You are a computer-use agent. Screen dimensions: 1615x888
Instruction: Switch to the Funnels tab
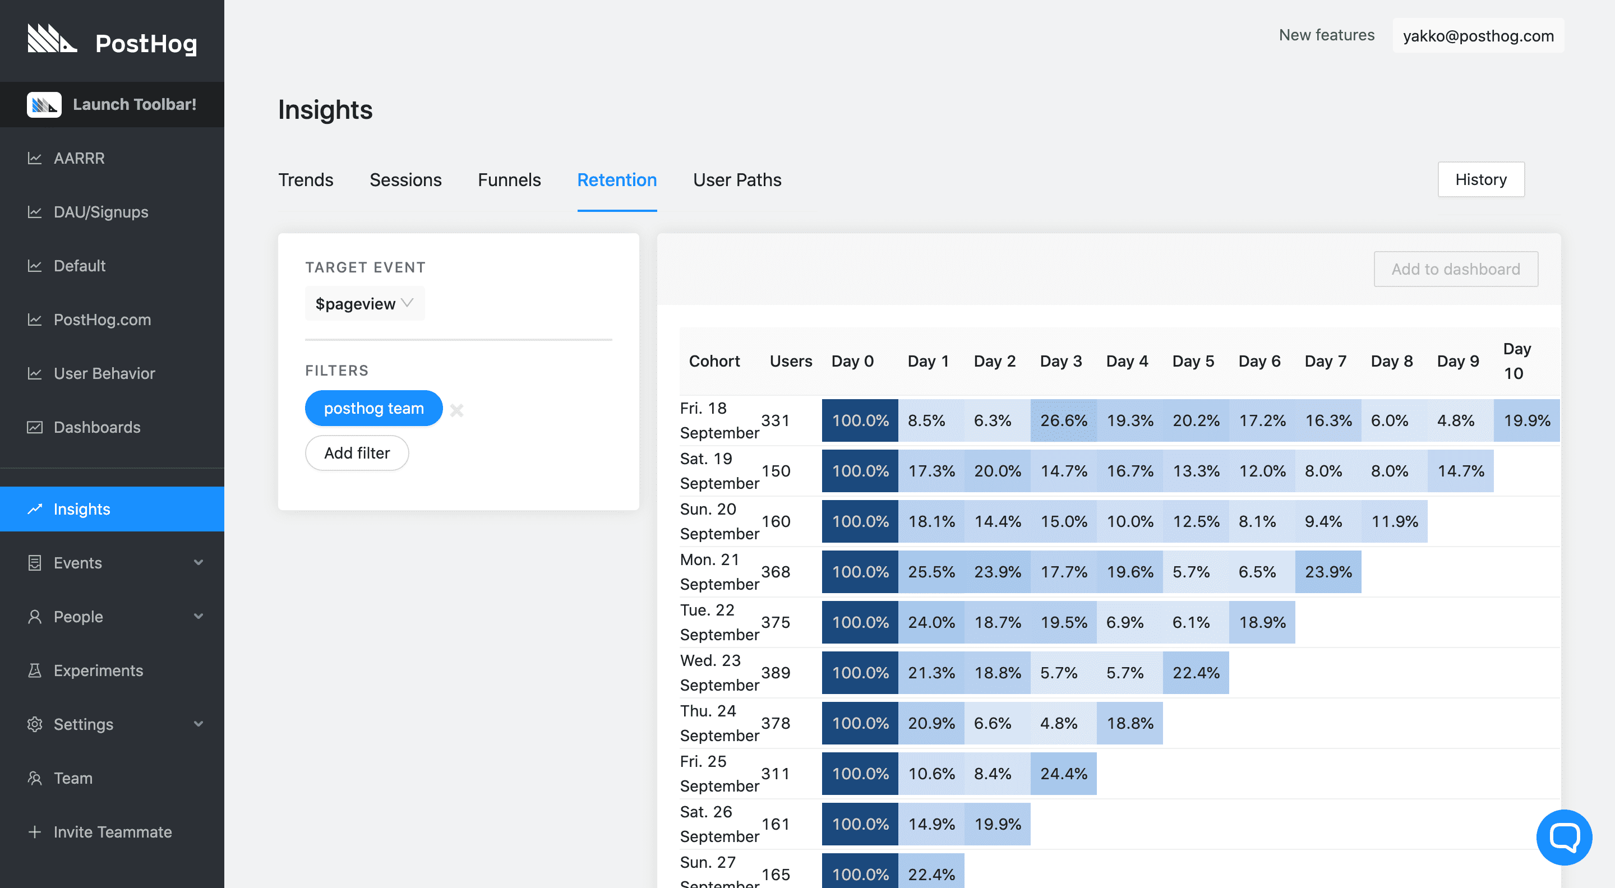509,180
